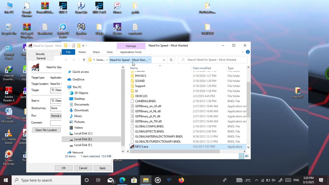Open PowerISO desktop icon

45,8
